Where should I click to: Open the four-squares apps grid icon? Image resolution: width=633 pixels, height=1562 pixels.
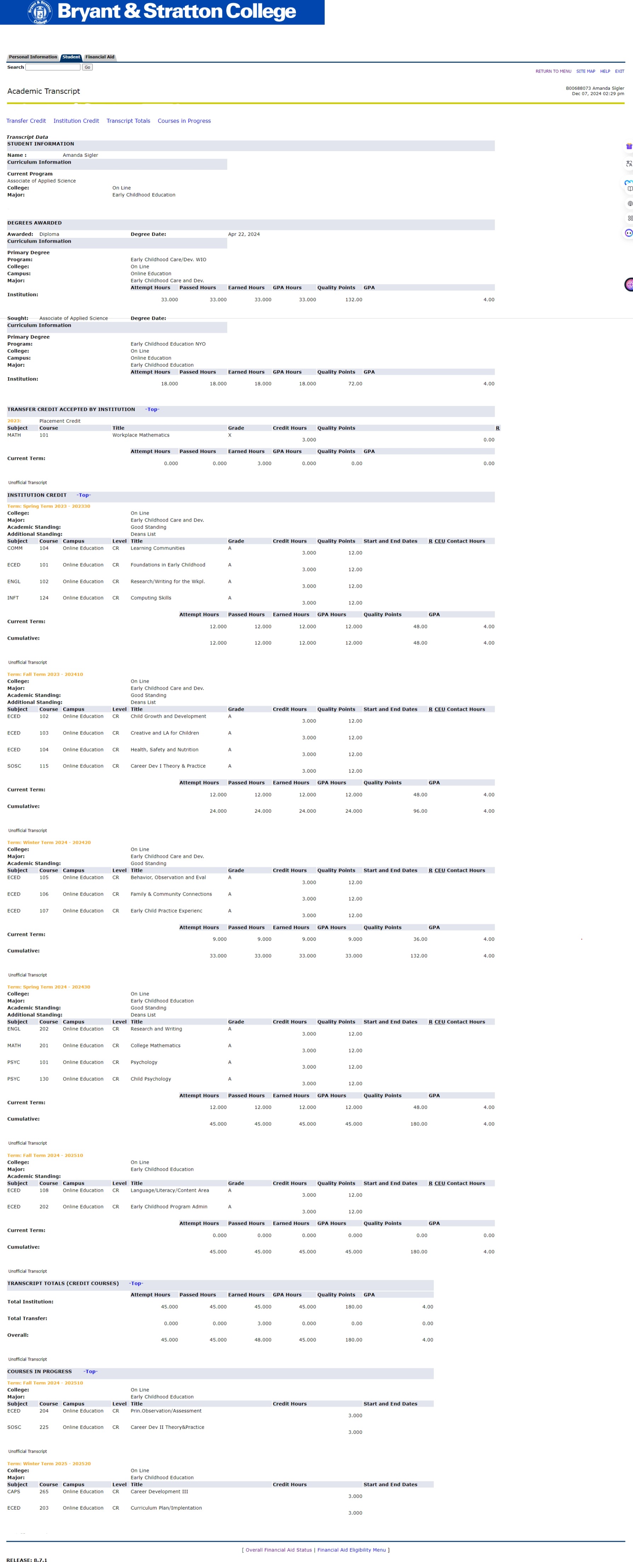coord(629,218)
